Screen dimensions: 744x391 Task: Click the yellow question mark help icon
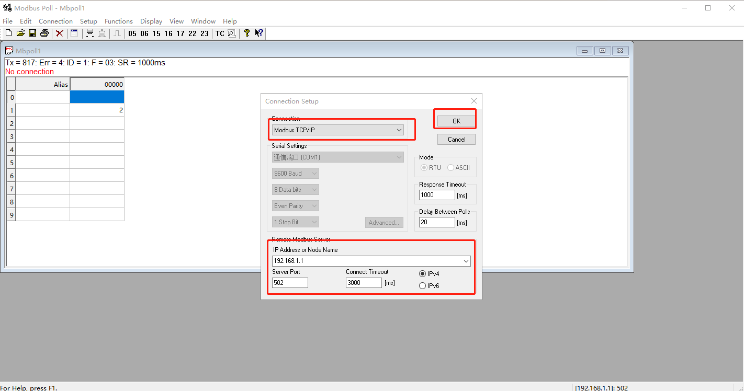click(247, 33)
